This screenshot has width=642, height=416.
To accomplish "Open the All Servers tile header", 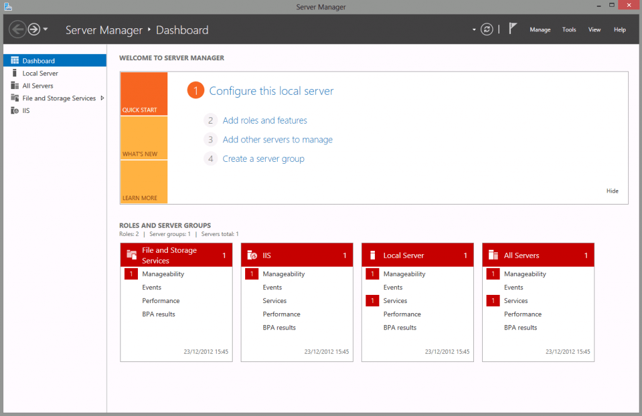I will (x=538, y=255).
